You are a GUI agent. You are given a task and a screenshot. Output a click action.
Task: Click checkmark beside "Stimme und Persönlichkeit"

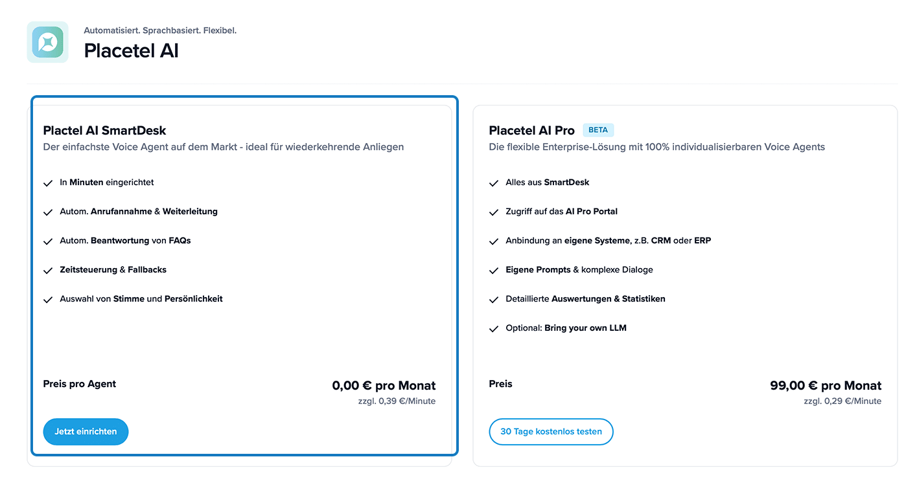click(48, 300)
